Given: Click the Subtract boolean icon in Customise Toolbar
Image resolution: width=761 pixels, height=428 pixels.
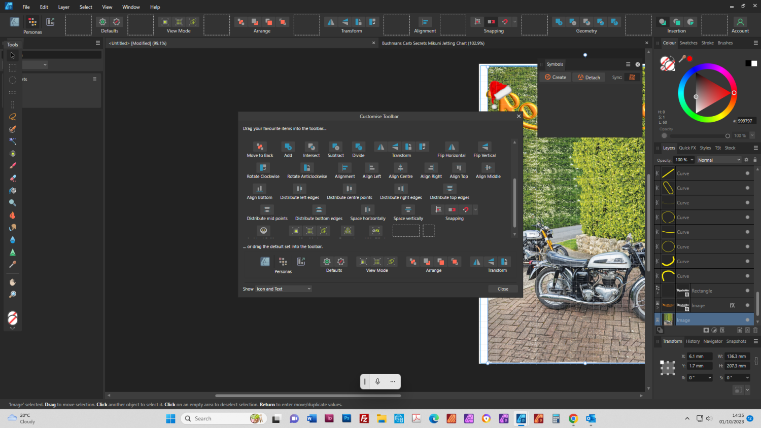Looking at the screenshot, I should pyautogui.click(x=335, y=147).
